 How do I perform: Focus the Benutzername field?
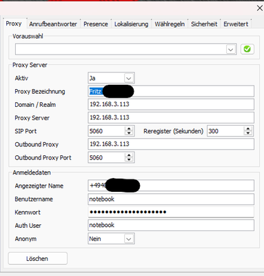coord(171,199)
